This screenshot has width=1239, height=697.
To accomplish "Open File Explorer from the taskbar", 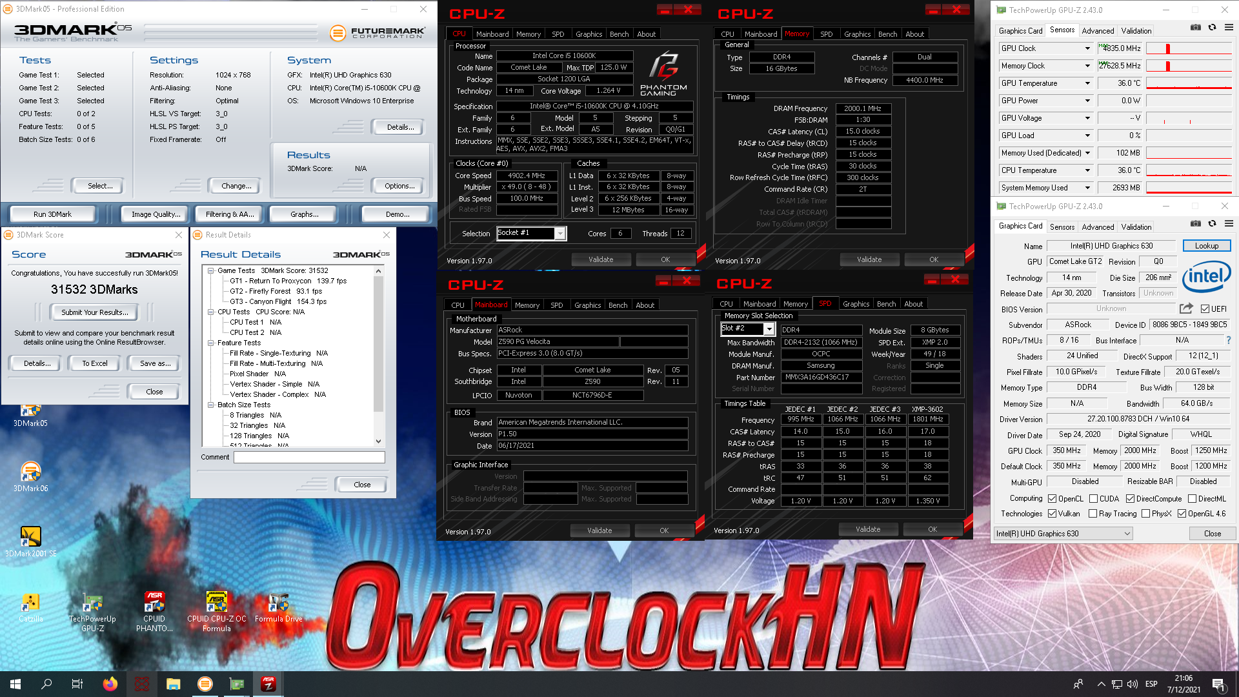I will coord(174,684).
